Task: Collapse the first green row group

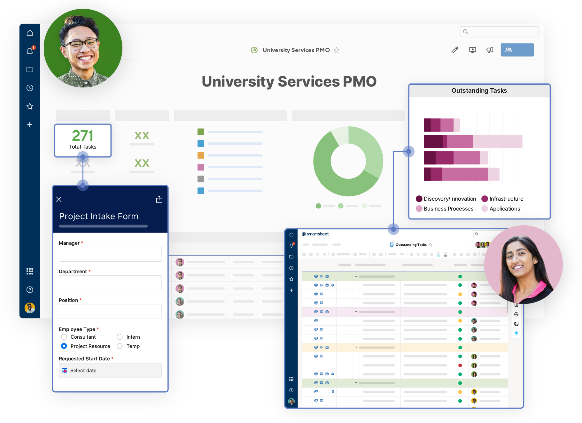Action: 356,276
